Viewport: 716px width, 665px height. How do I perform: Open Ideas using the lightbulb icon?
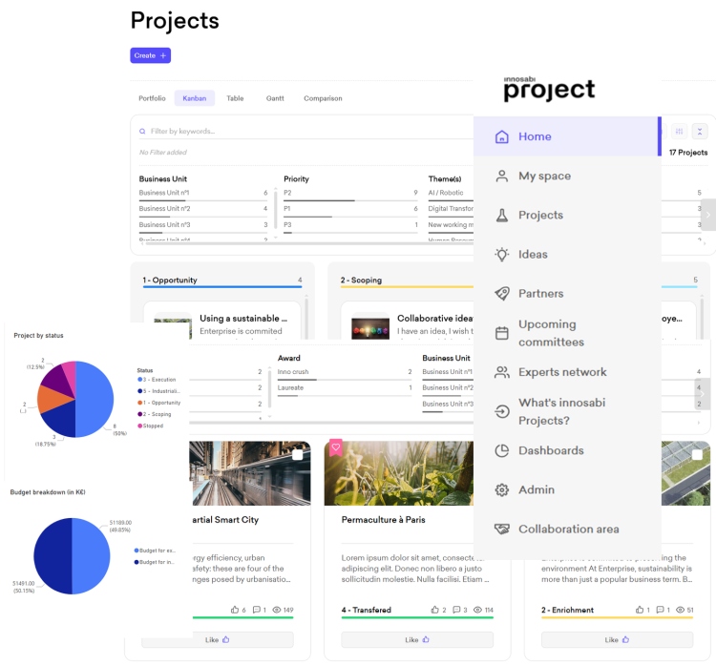click(x=501, y=255)
